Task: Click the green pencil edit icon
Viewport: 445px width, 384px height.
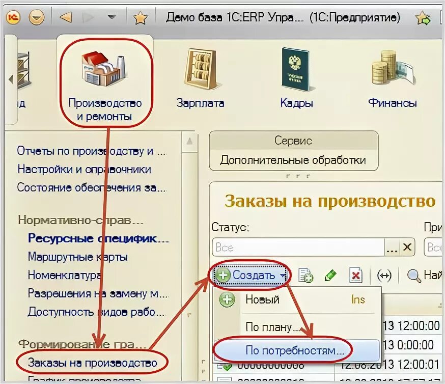Action: pyautogui.click(x=330, y=276)
